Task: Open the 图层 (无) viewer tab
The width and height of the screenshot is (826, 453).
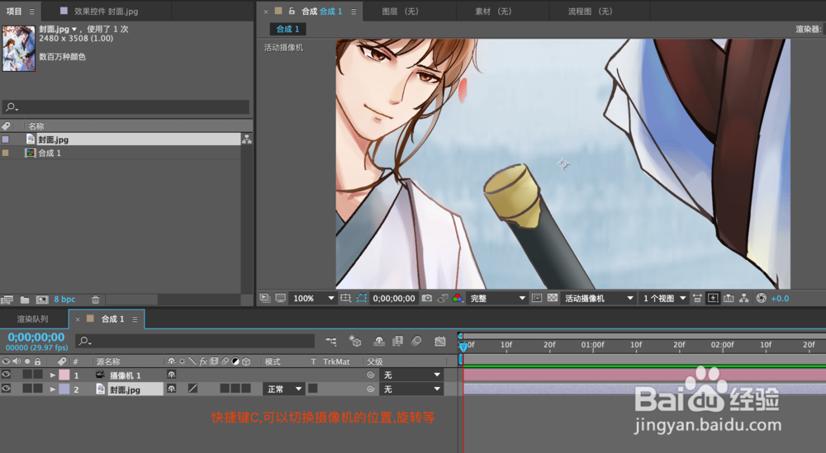Action: [x=400, y=11]
